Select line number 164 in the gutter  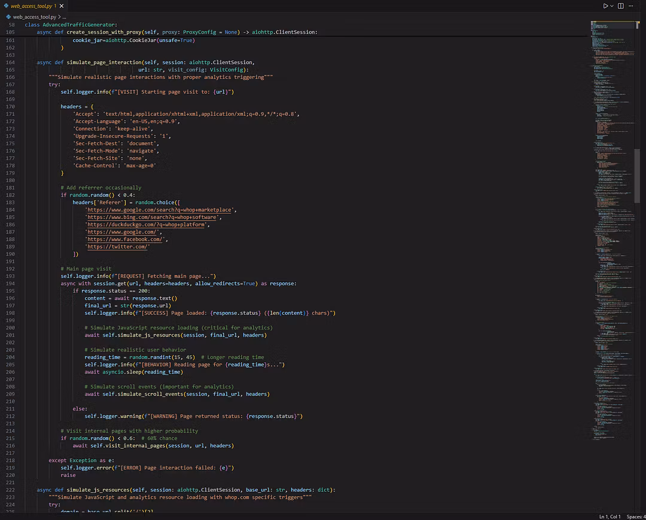click(9, 62)
